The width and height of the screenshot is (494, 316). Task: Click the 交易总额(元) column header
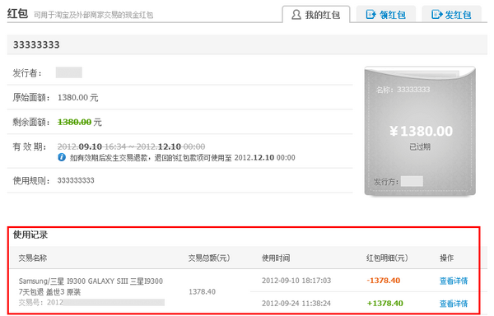tap(209, 258)
